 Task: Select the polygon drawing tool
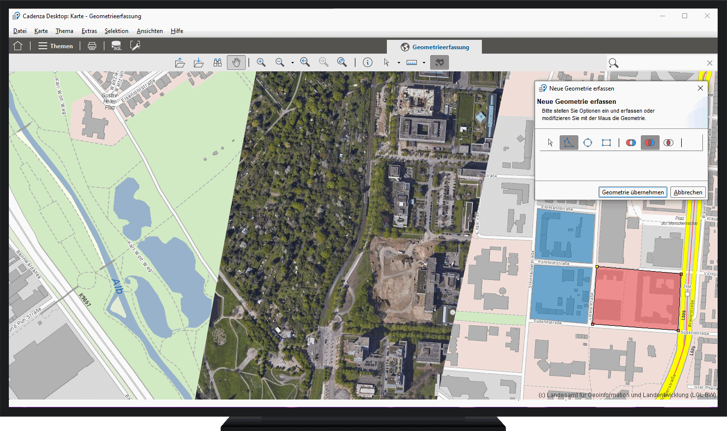[569, 143]
